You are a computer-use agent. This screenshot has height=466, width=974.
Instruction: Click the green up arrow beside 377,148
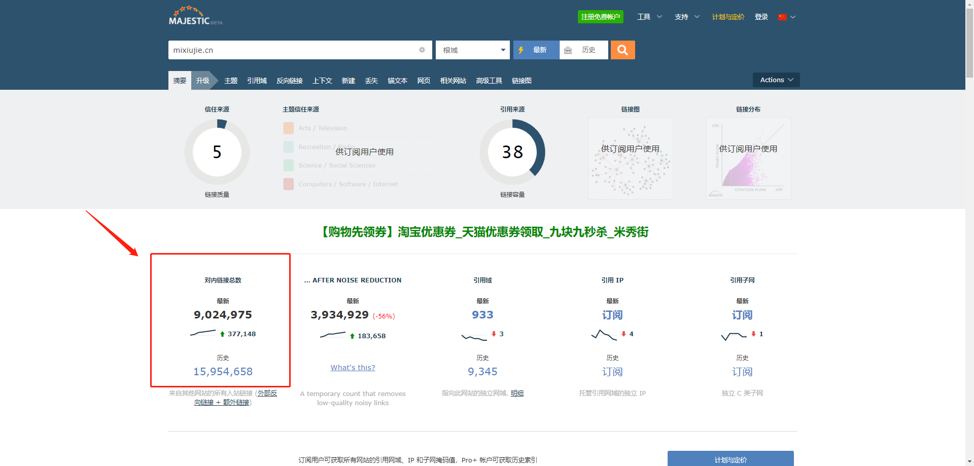222,334
